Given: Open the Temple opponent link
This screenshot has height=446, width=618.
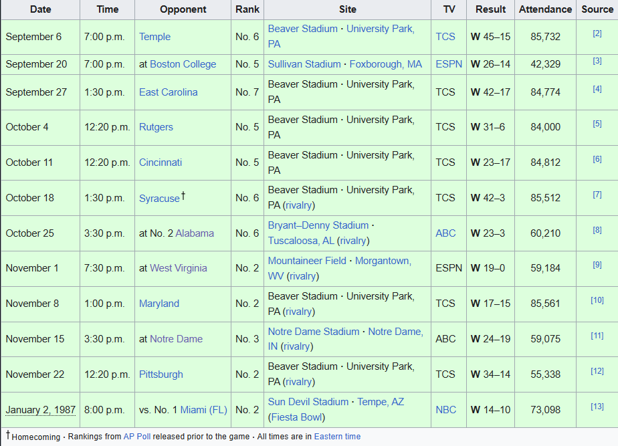Looking at the screenshot, I should [154, 37].
